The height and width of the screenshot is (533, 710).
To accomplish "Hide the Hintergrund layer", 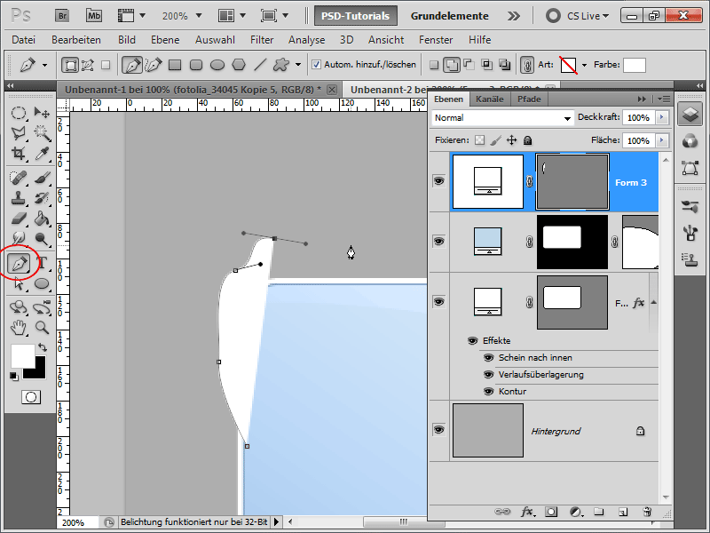I will 438,429.
